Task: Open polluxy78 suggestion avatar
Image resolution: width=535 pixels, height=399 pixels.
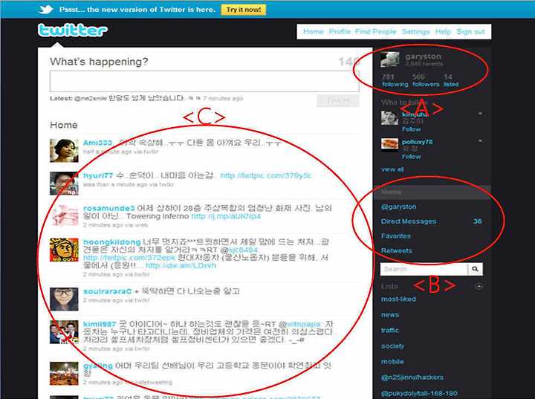Action: pos(389,144)
